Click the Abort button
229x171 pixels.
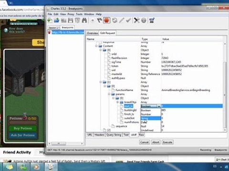156,142
